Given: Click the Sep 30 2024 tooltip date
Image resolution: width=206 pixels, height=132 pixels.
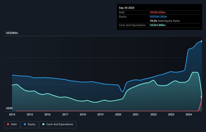Looking at the screenshot, I should 126,8.
